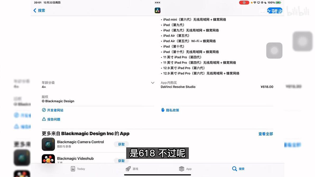Tap the home indicator bar

coord(157,175)
